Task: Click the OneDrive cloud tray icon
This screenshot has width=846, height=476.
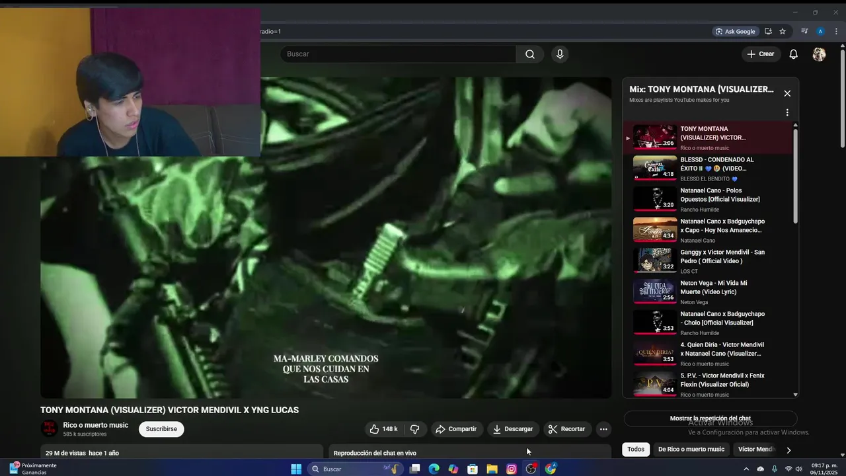Action: (x=761, y=469)
